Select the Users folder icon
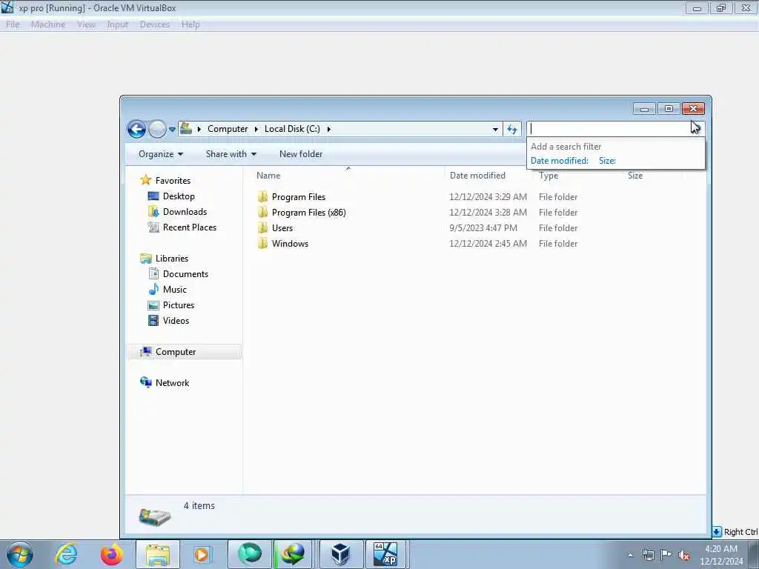The image size is (759, 569). [x=262, y=227]
